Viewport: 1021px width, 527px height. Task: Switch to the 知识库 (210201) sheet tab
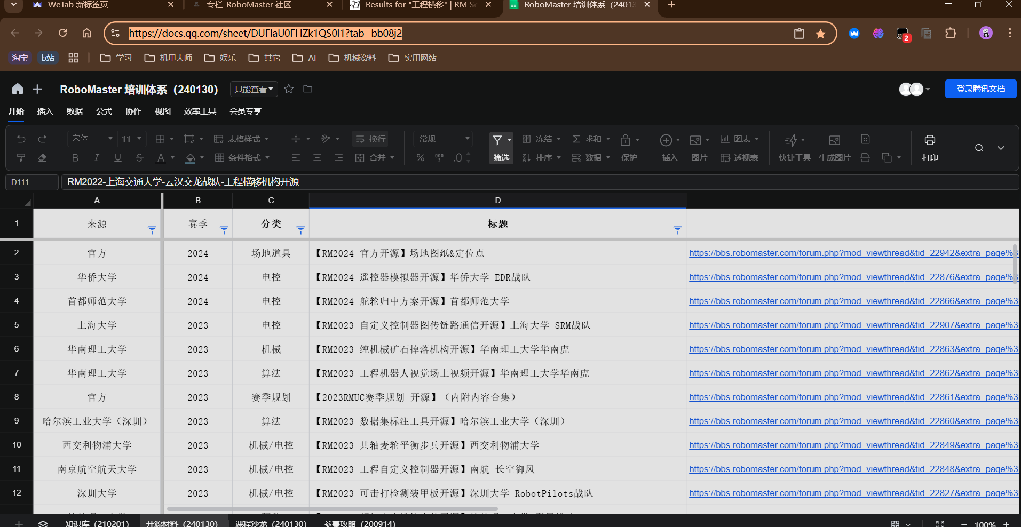coord(97,523)
